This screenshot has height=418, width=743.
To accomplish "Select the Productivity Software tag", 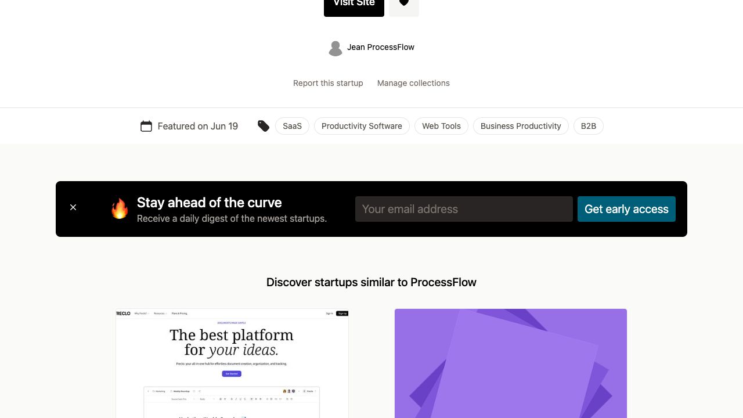I will [x=362, y=126].
